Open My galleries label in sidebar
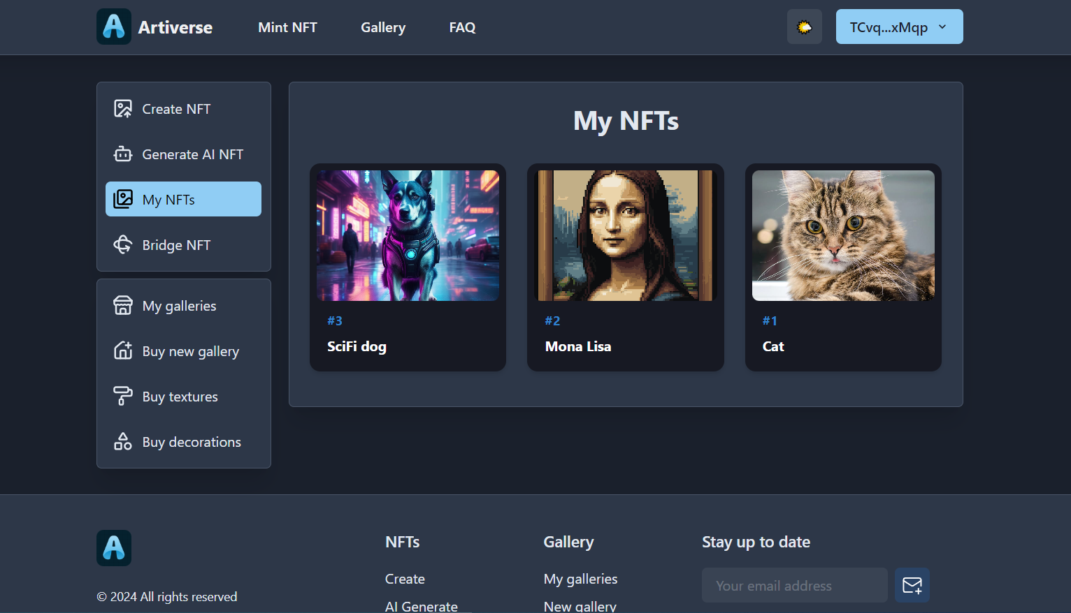The height and width of the screenshot is (613, 1071). (x=179, y=306)
